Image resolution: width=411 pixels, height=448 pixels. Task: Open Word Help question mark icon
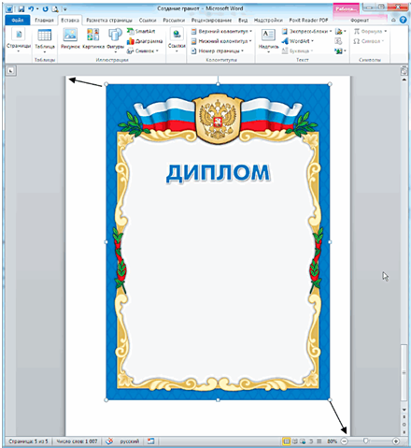point(404,20)
